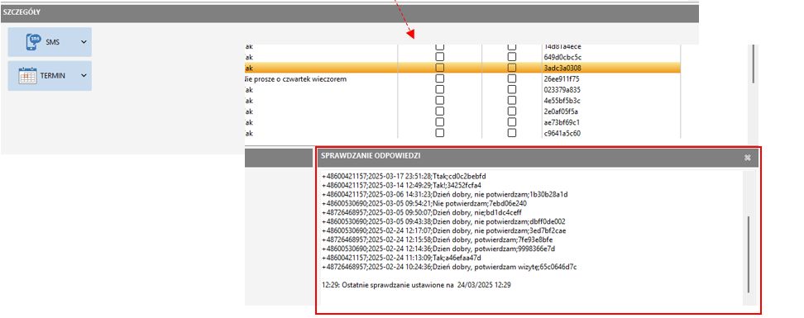Click the response log vertical scrollbar thumb
The image size is (804, 318).
click(x=749, y=254)
